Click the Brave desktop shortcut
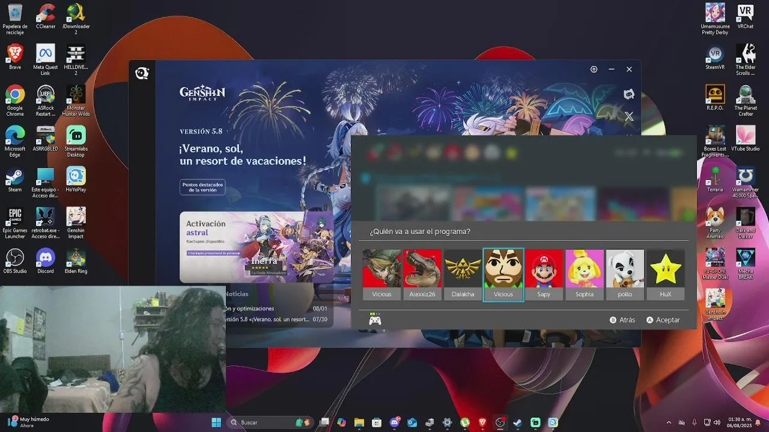 pyautogui.click(x=15, y=57)
